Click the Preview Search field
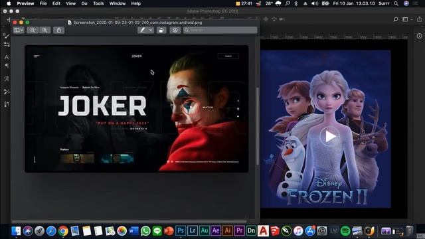This screenshot has height=239, width=425. (220, 30)
